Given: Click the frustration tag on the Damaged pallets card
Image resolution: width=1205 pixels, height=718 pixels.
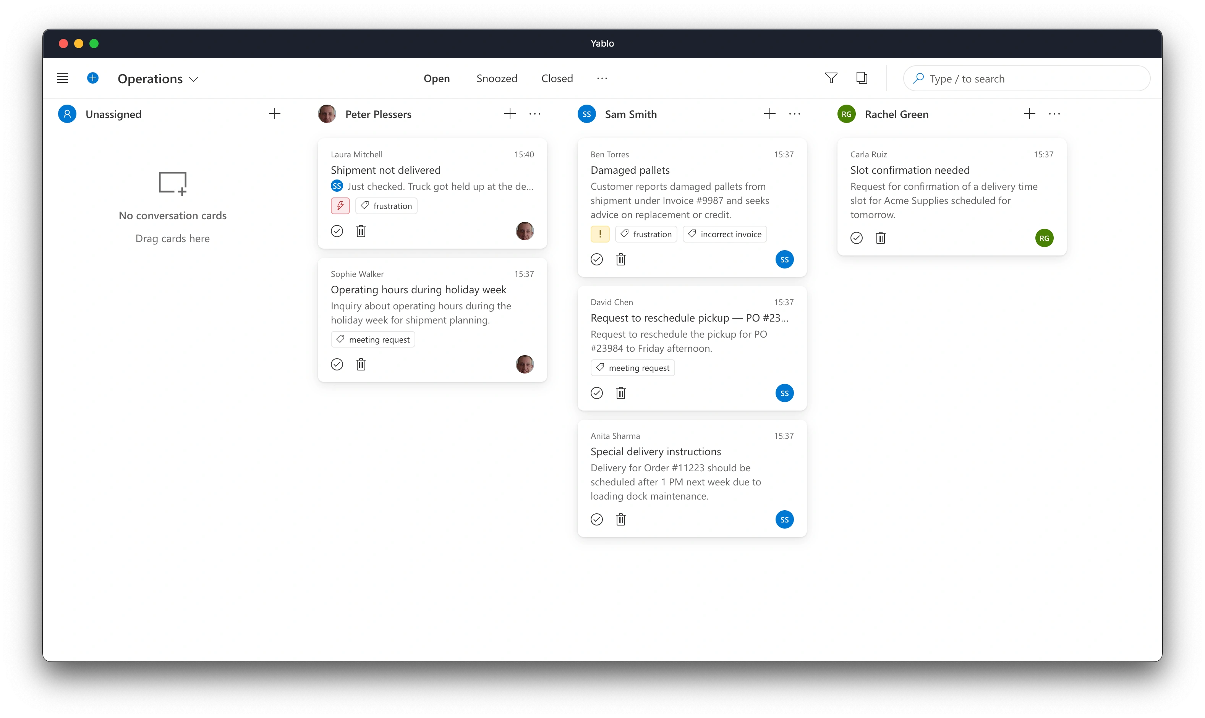Looking at the screenshot, I should pos(646,234).
